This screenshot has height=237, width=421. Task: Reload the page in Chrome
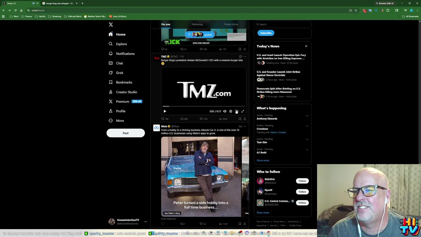15,11
